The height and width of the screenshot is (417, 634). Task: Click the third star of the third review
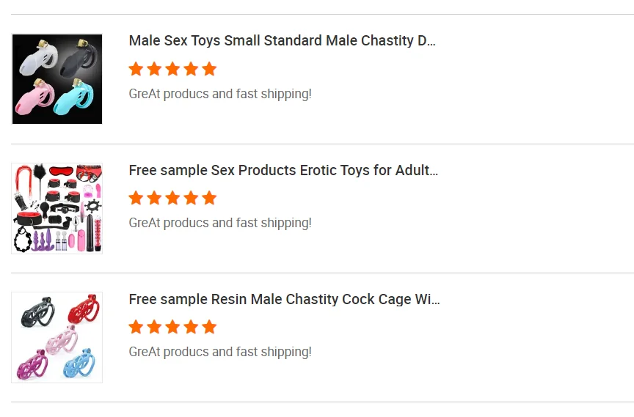click(x=172, y=327)
